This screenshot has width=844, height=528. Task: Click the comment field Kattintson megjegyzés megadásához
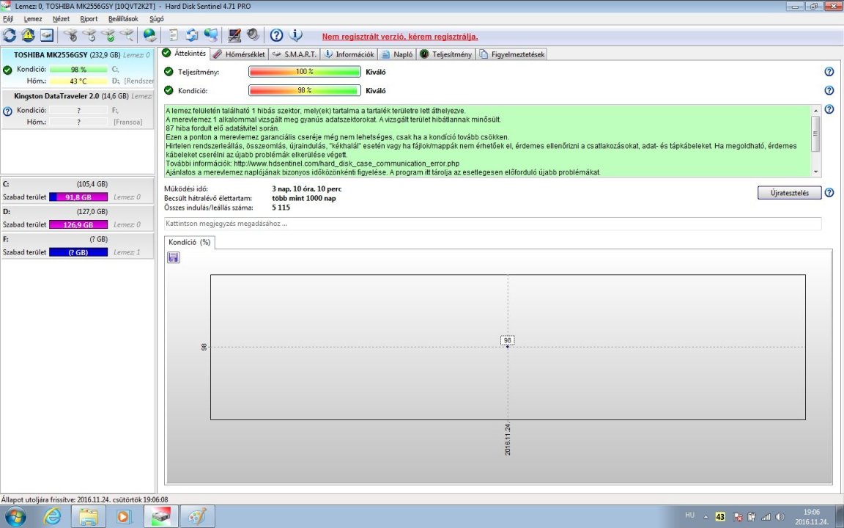[492, 224]
